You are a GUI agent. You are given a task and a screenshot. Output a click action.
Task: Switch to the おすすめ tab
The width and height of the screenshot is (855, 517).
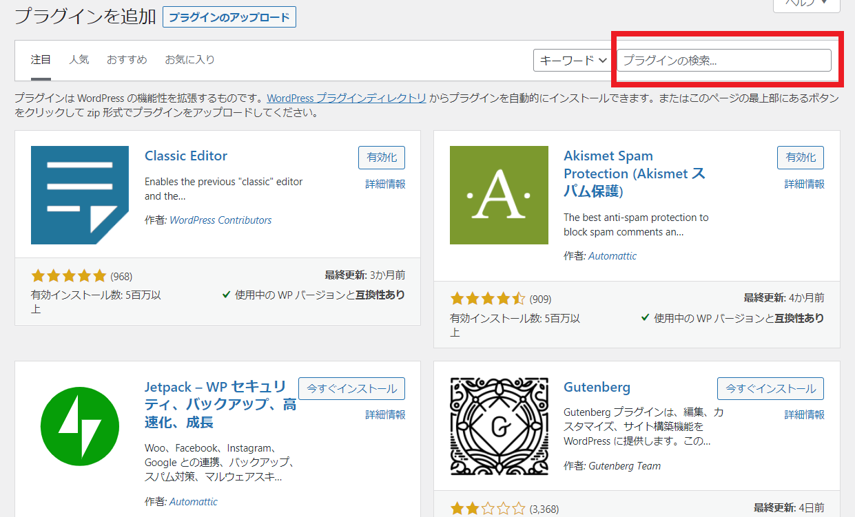pyautogui.click(x=127, y=60)
